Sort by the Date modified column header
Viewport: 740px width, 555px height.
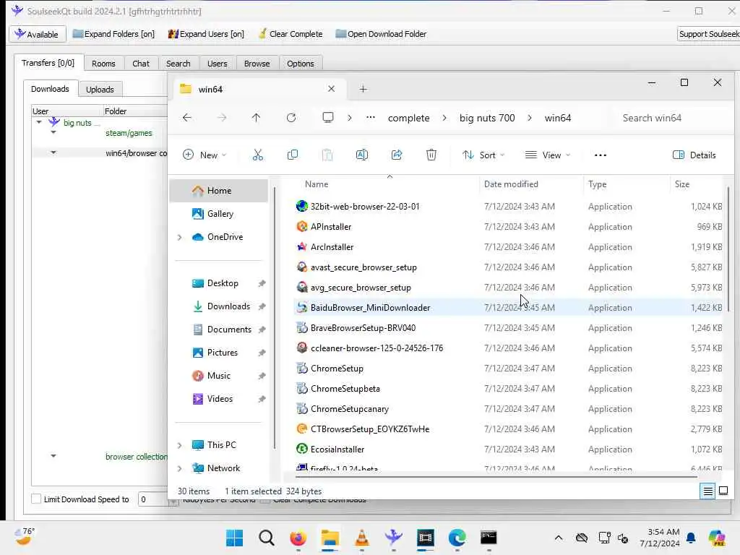531,184
